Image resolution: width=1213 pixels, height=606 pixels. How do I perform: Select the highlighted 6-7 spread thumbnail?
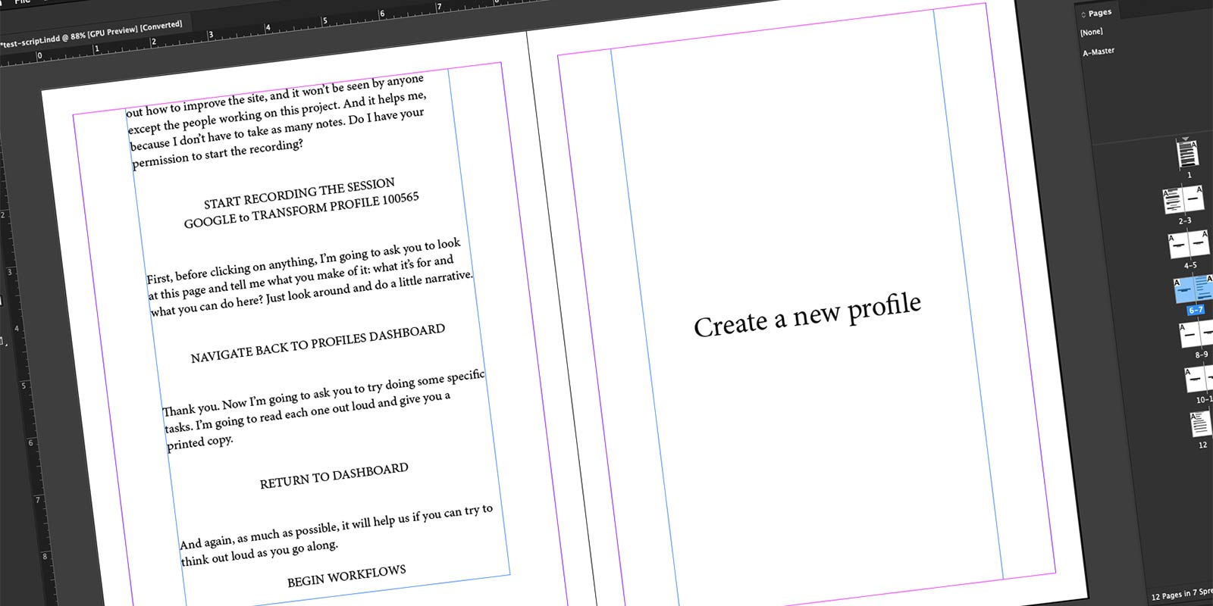pos(1193,289)
